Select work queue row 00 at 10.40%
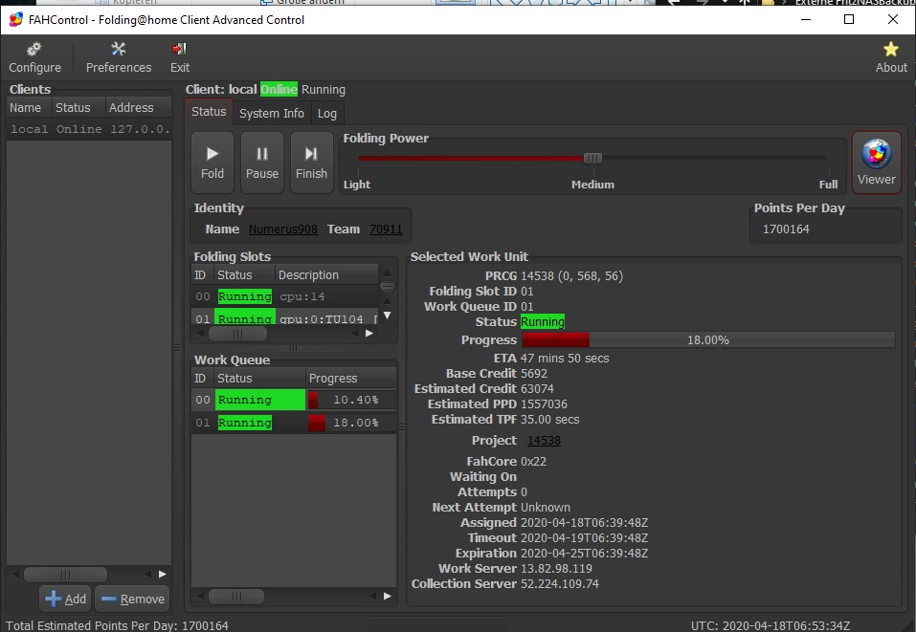Viewport: 916px width, 632px height. [x=294, y=400]
